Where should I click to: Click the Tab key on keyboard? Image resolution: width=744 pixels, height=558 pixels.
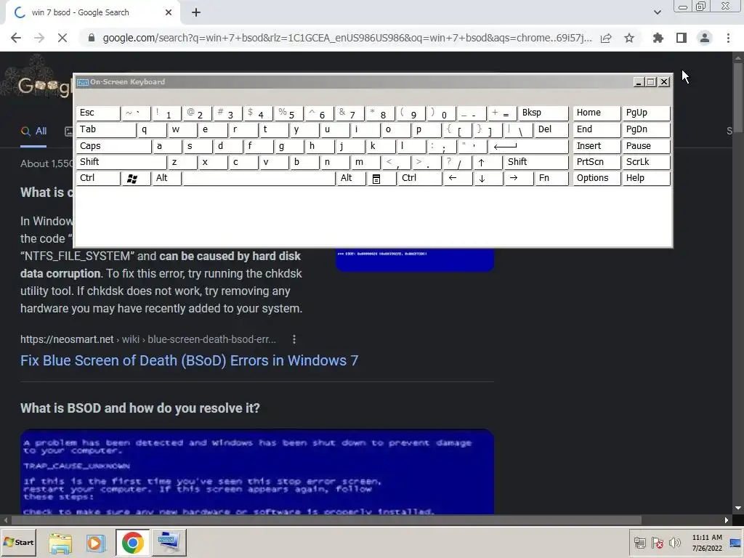coord(106,129)
